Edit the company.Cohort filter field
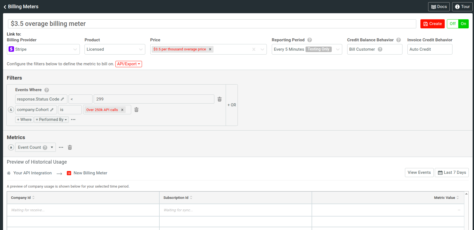This screenshot has height=230, width=474. click(x=36, y=110)
